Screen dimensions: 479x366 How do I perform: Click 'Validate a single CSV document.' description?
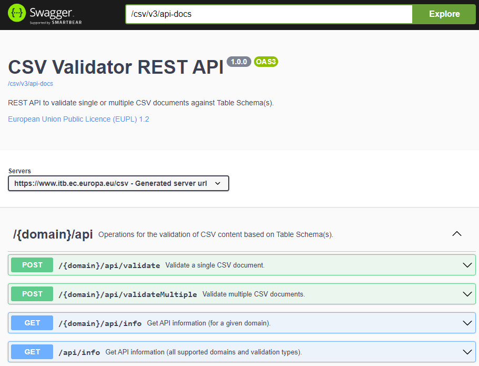pos(215,265)
